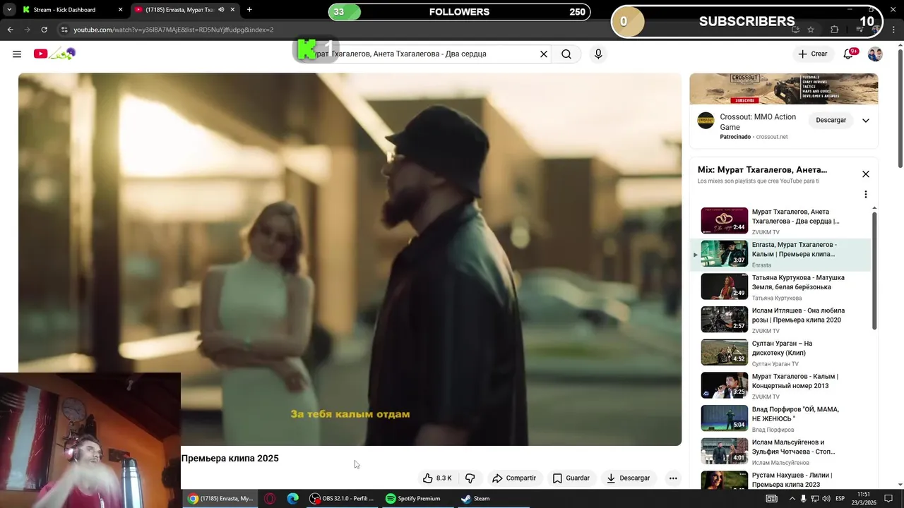
Task: Open the Crear upload menu
Action: point(813,54)
